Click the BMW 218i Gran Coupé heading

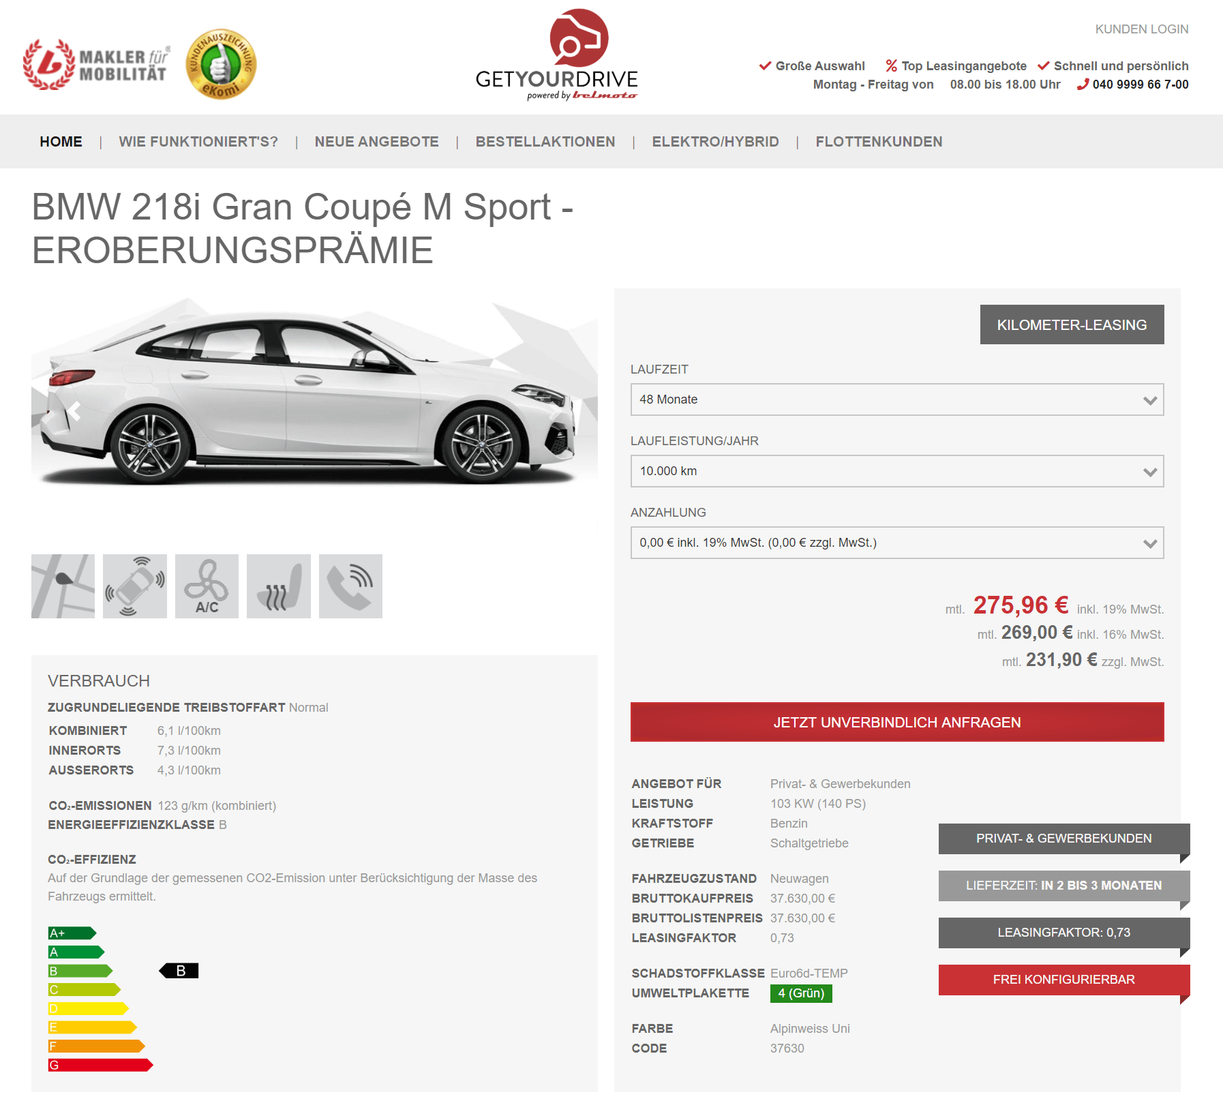click(x=303, y=228)
